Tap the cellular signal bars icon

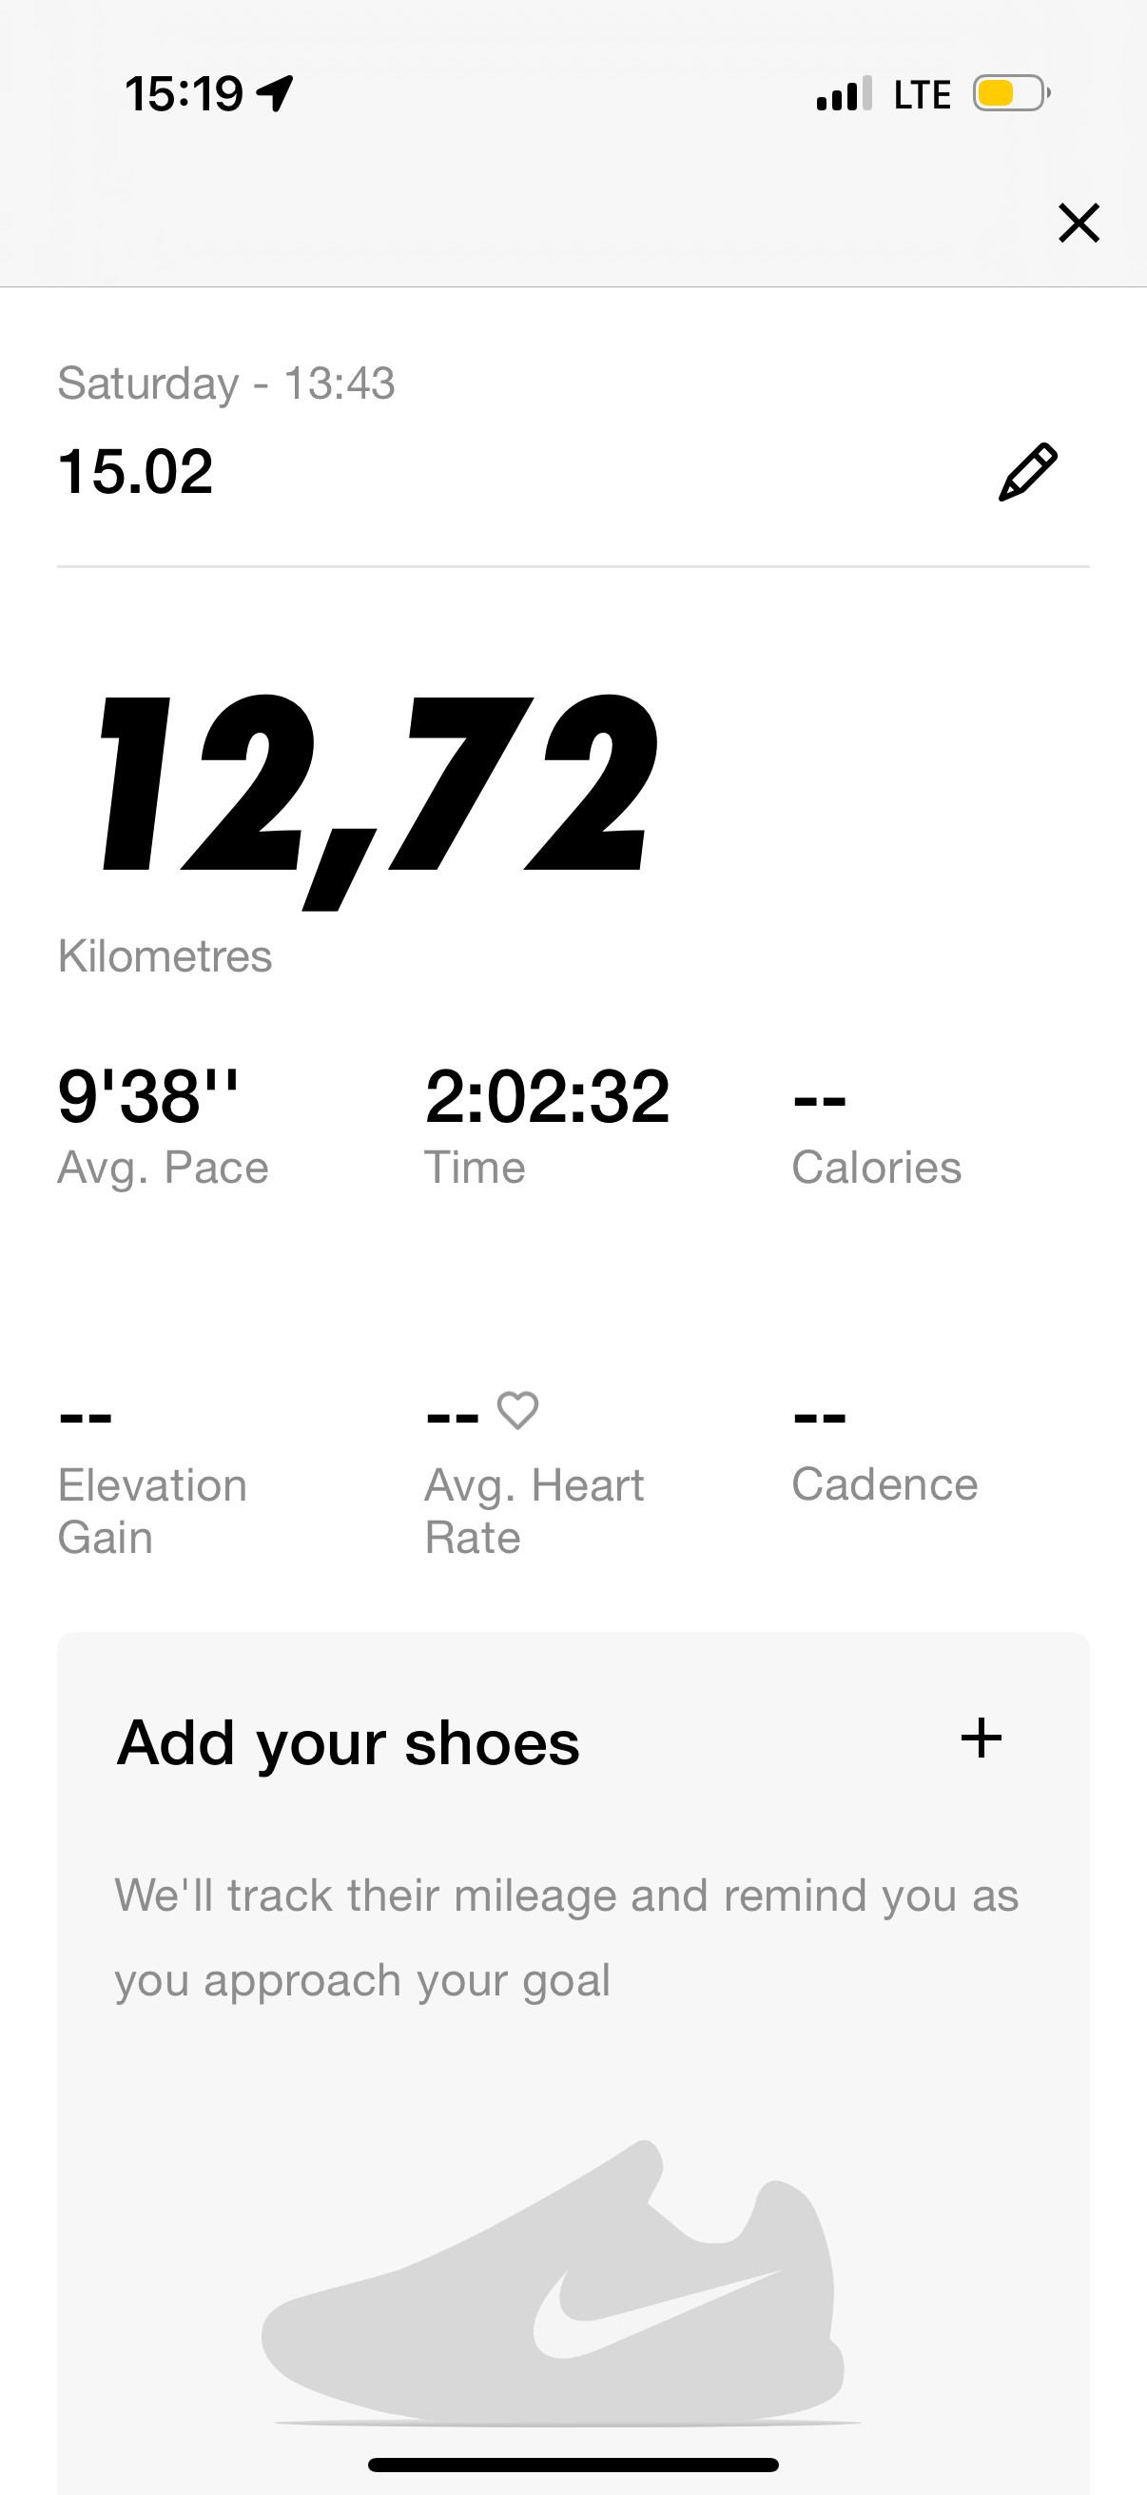coord(844,94)
